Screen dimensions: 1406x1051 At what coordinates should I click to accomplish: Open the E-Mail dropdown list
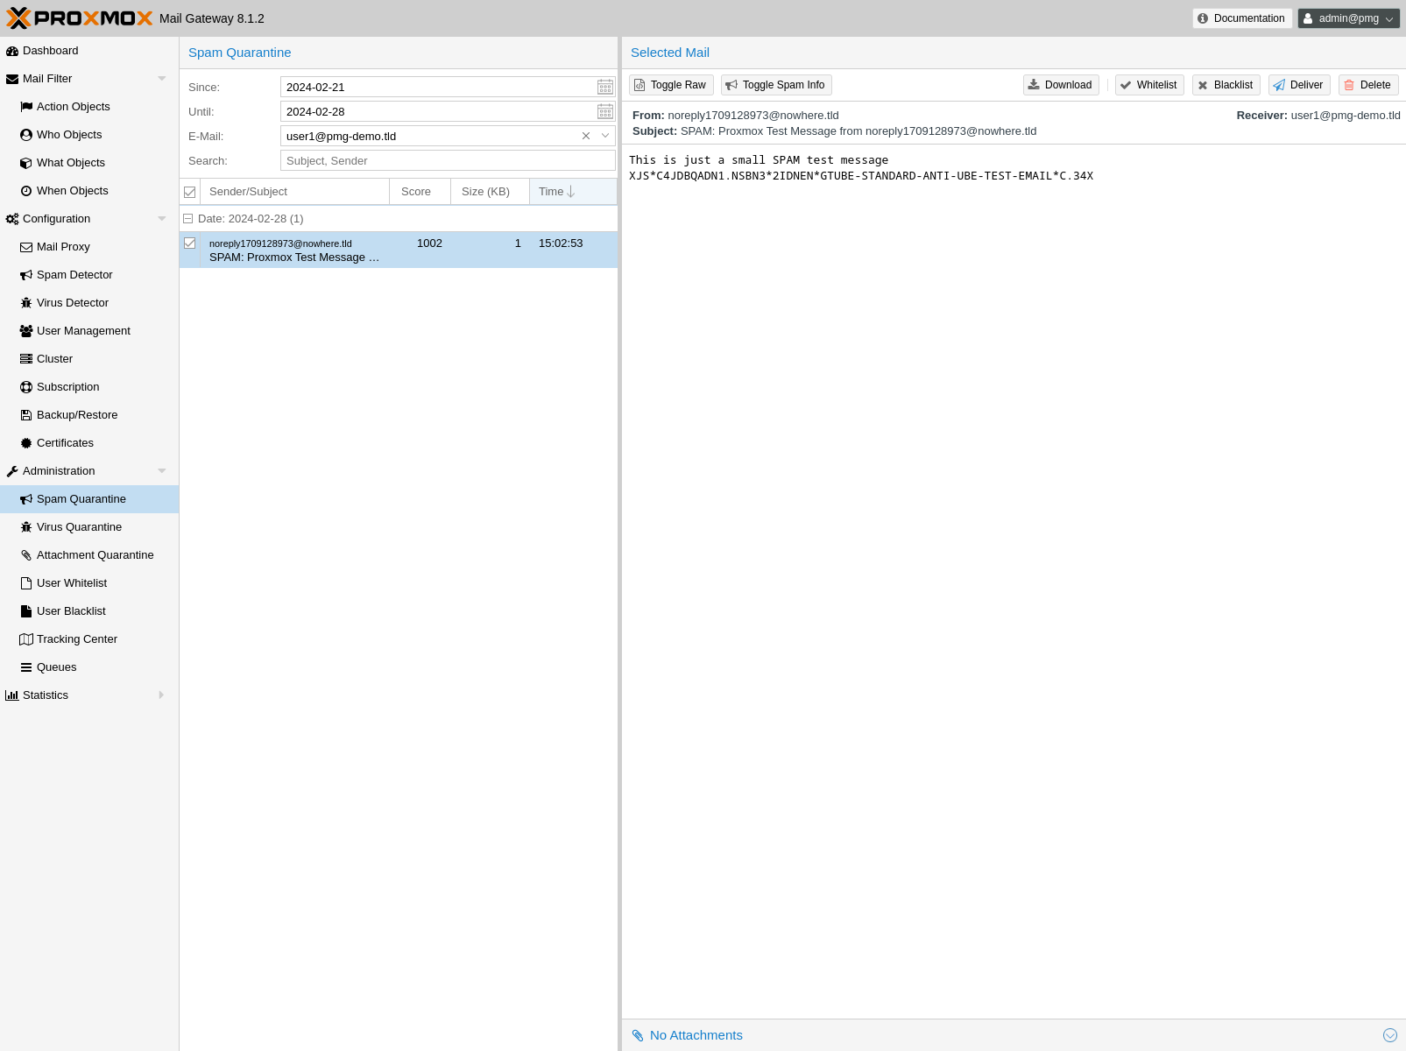click(605, 136)
